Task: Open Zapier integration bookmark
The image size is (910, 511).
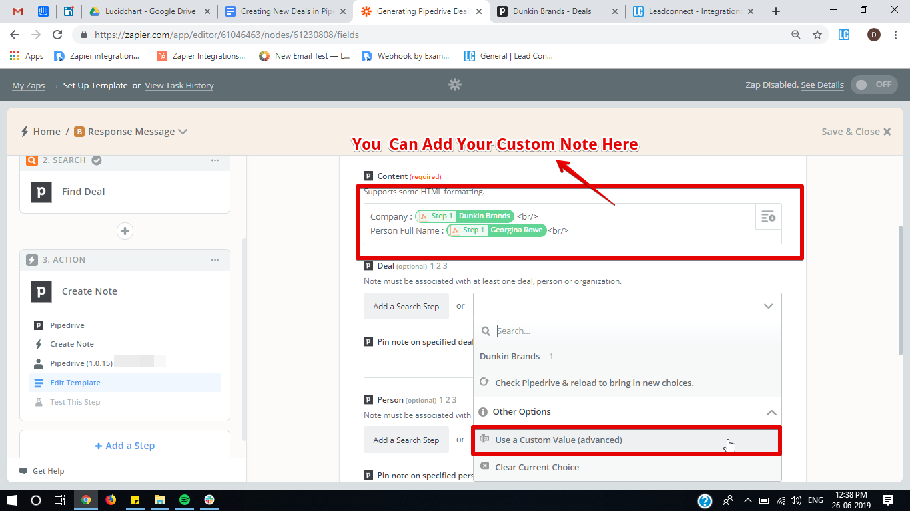Action: (97, 56)
